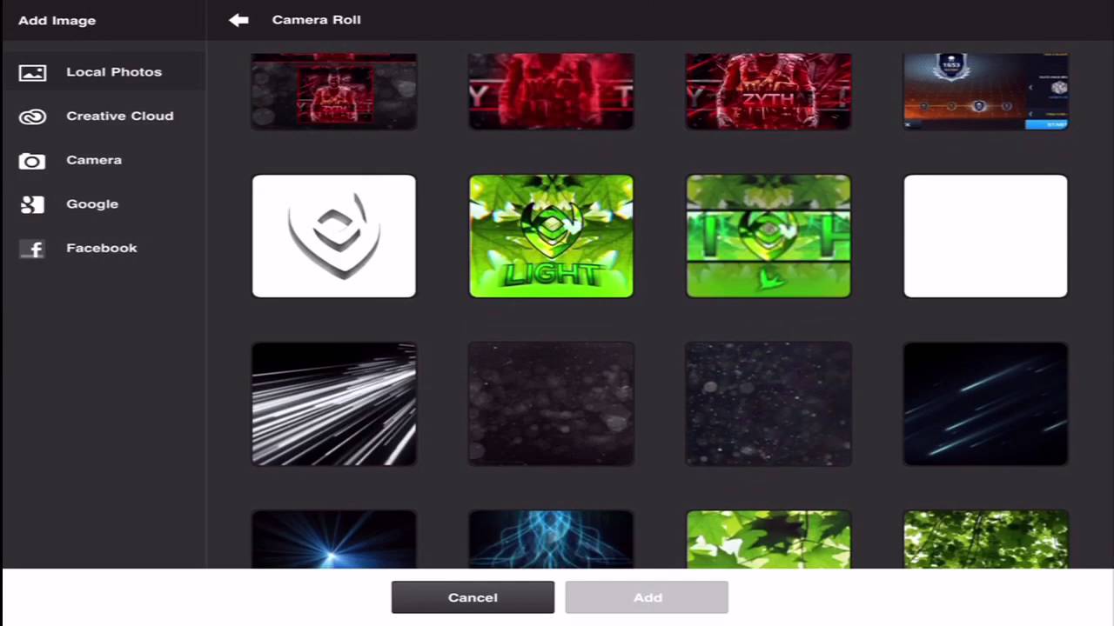
Task: Click the Google icon in sidebar
Action: point(32,204)
